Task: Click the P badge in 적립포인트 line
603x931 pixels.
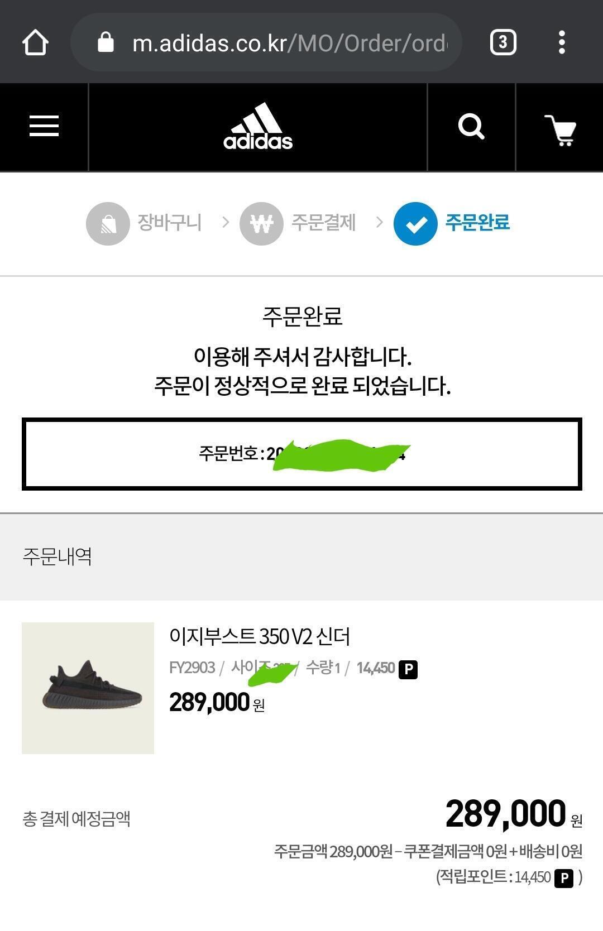Action: click(564, 878)
